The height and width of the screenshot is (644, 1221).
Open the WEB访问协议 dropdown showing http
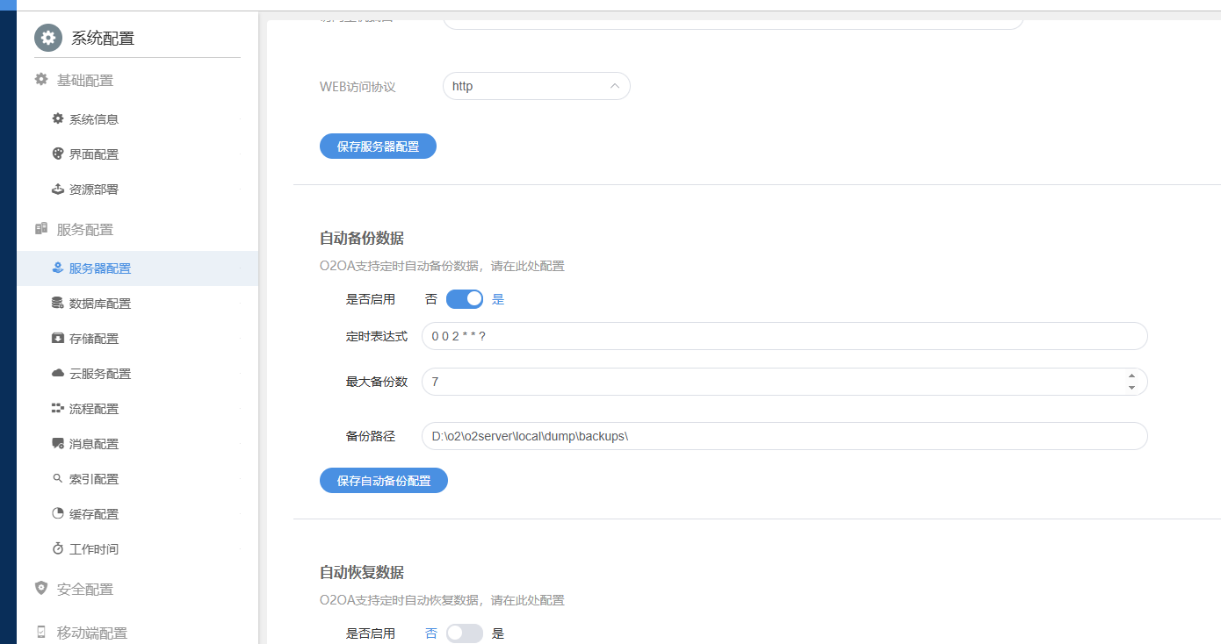click(x=537, y=86)
